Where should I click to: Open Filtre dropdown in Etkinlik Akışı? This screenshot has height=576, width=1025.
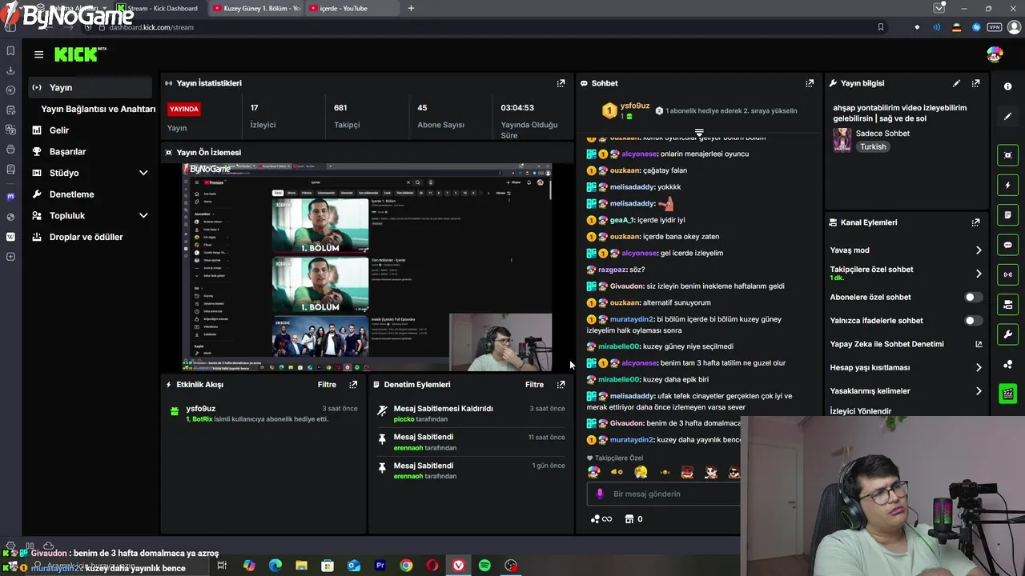tap(327, 385)
